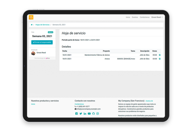Click edit icon on 05:00 hours row
Image resolution: width=192 pixels, height=132 pixels.
[160, 55]
